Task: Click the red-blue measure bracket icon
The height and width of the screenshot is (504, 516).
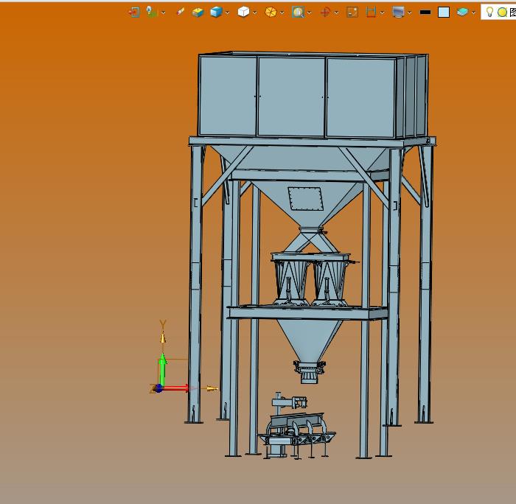Action: click(371, 13)
